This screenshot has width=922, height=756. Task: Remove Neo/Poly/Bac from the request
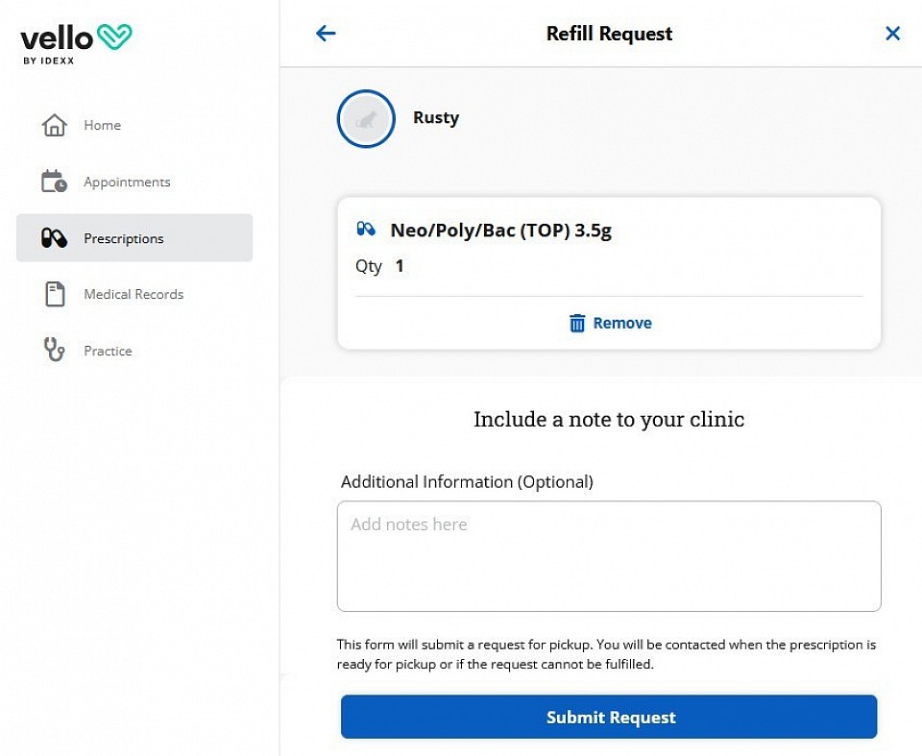tap(611, 323)
